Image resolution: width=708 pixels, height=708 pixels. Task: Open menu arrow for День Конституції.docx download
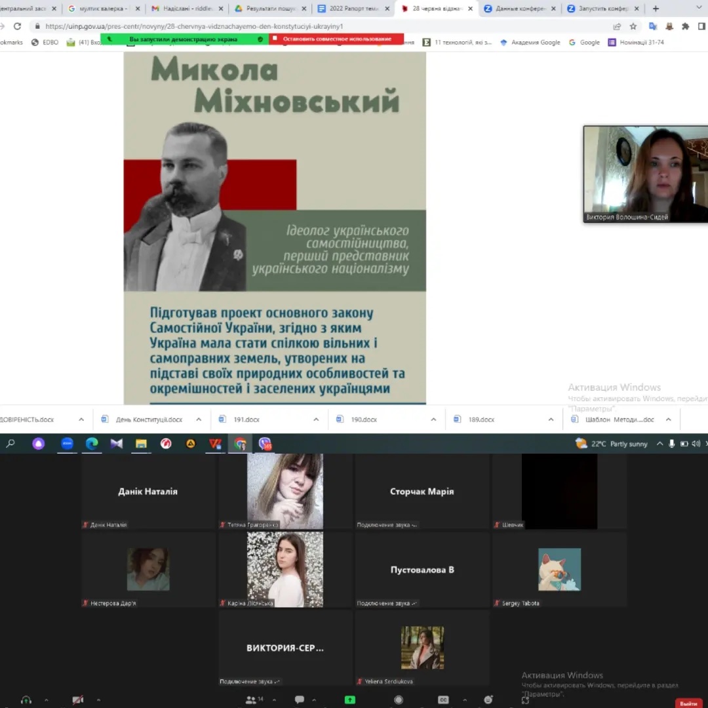click(198, 420)
